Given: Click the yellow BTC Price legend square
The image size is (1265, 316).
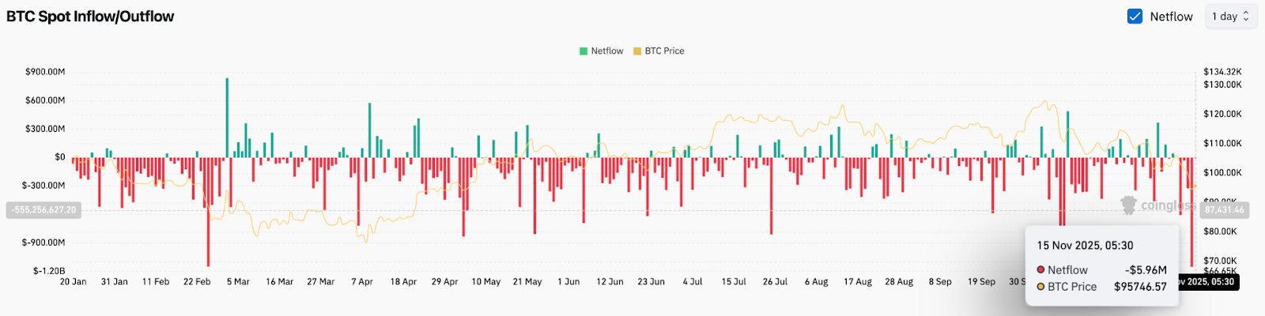Looking at the screenshot, I should click(637, 51).
